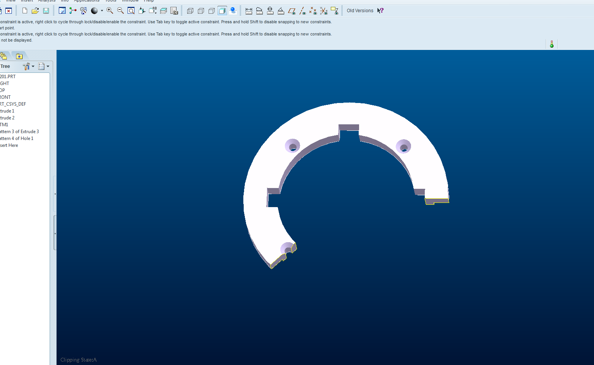Close window with red X icon

coord(8,11)
